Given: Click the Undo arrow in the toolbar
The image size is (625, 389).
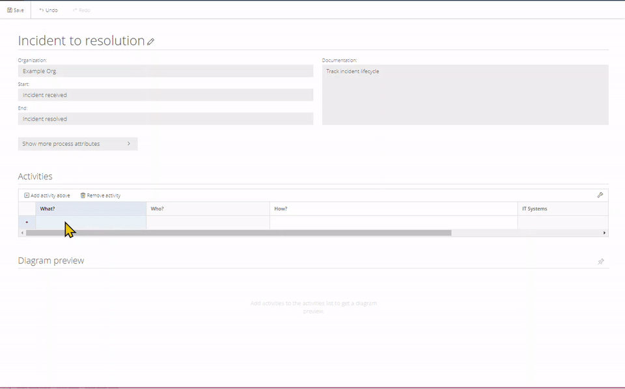Looking at the screenshot, I should [x=42, y=10].
